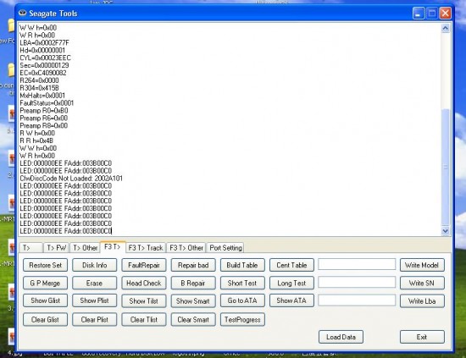Show Glist
This screenshot has width=466, height=358.
click(x=45, y=300)
